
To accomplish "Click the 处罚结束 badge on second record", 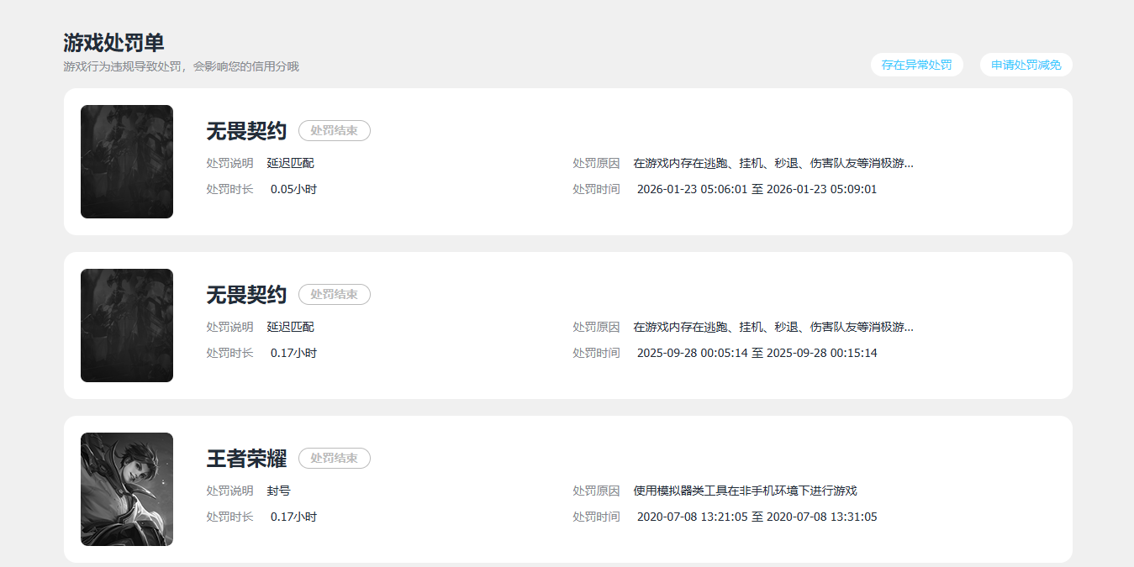I will pyautogui.click(x=334, y=294).
